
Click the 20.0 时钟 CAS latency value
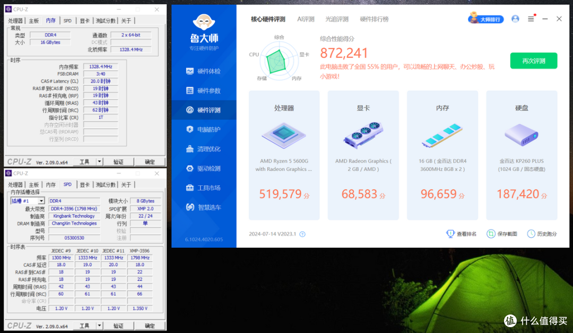pos(100,82)
